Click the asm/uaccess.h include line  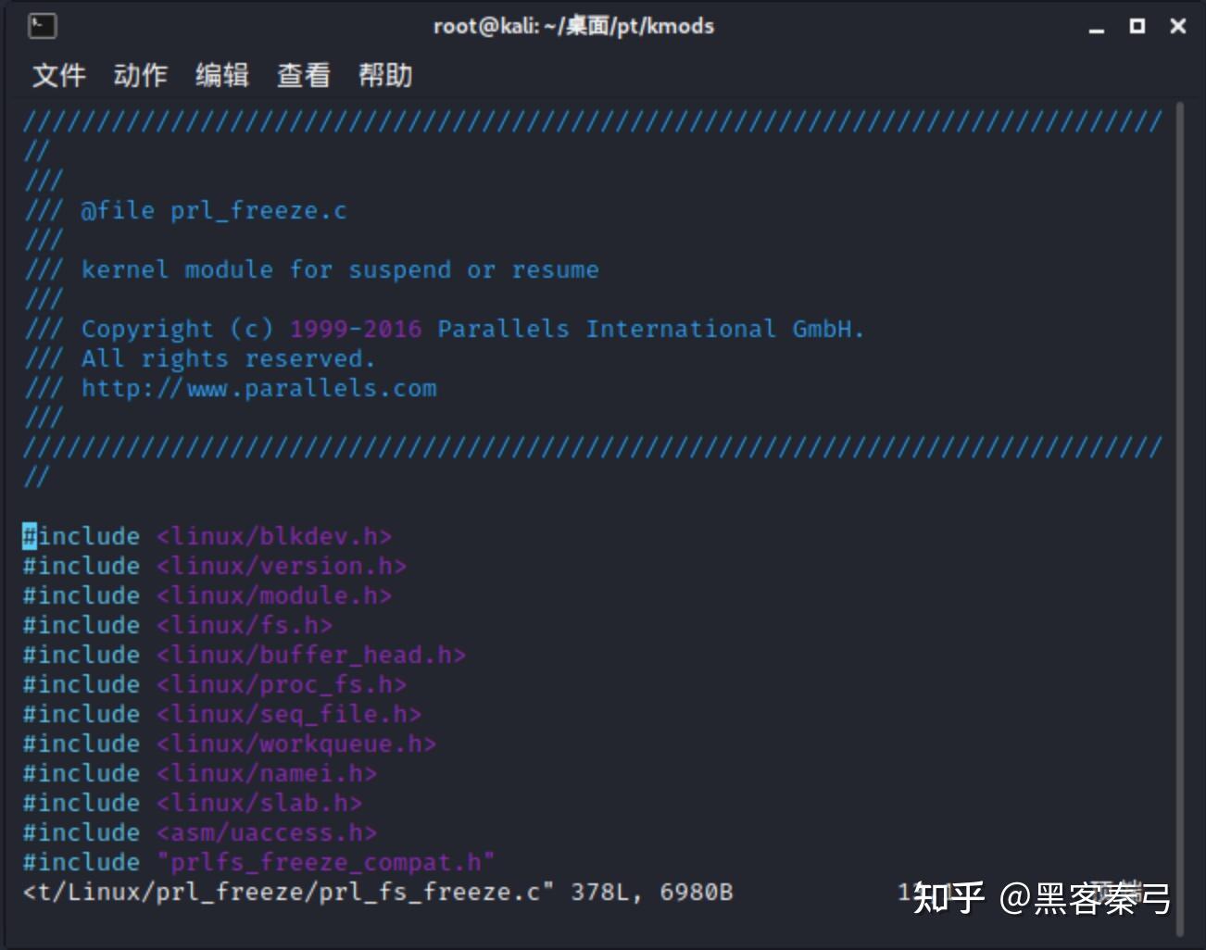click(x=199, y=831)
